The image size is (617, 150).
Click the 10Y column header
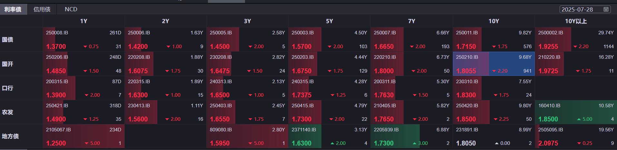(x=494, y=21)
